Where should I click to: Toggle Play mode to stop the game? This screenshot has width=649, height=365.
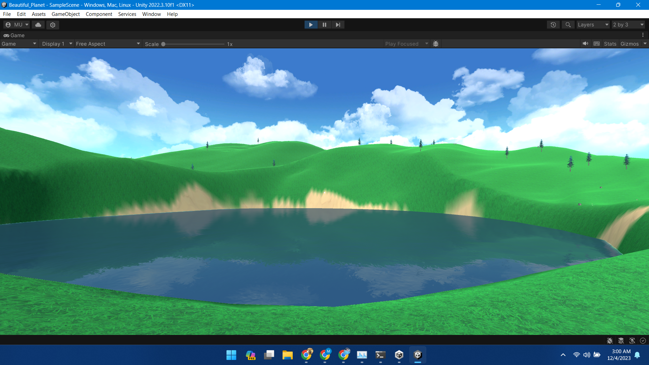point(311,25)
